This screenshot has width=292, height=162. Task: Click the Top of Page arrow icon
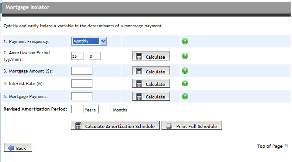point(286,146)
